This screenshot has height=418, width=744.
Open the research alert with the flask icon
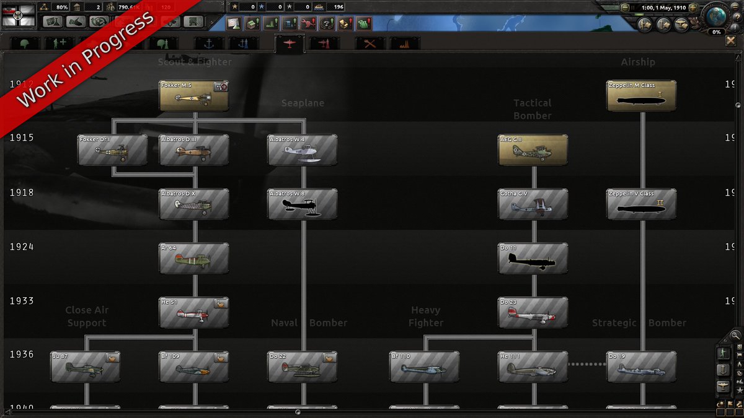(233, 24)
